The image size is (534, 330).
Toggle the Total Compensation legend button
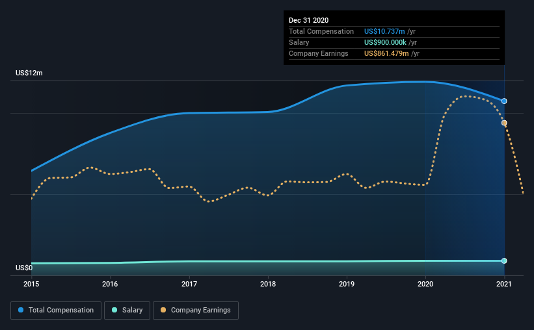point(56,311)
